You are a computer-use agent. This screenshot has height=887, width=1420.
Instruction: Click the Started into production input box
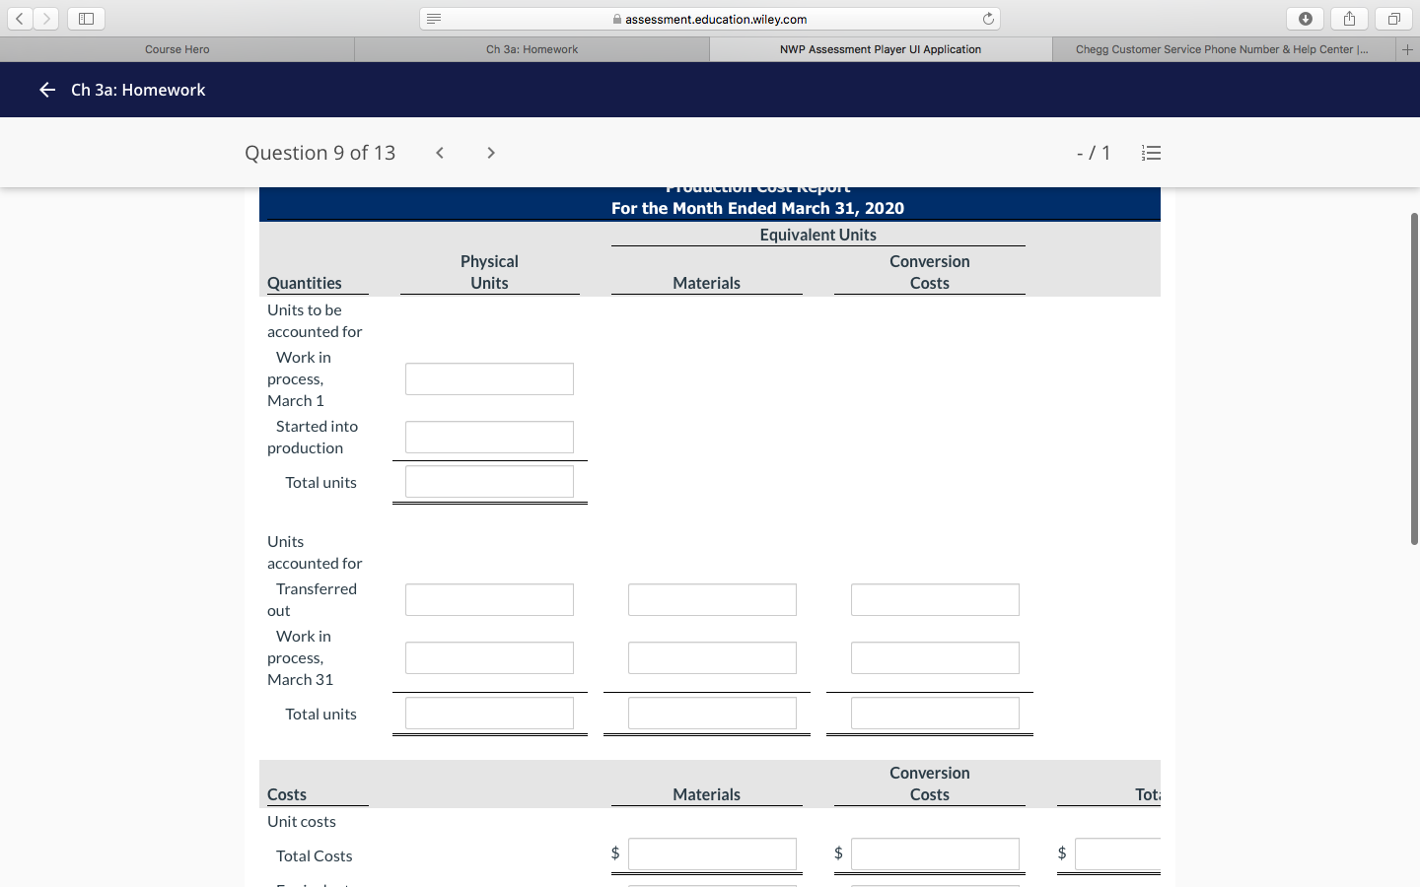coord(489,437)
